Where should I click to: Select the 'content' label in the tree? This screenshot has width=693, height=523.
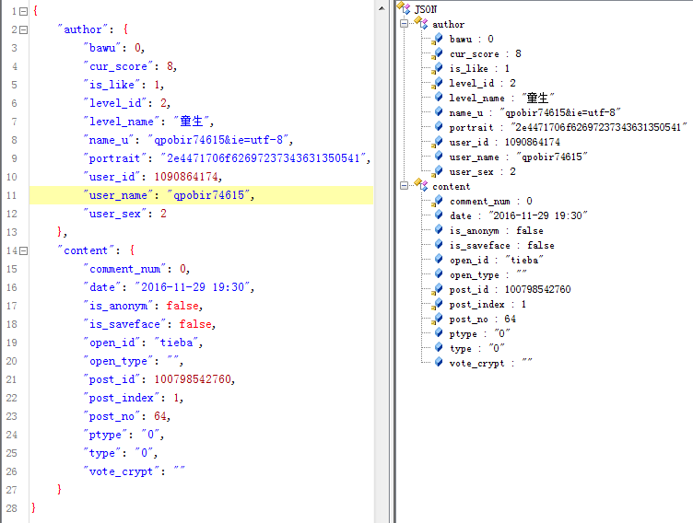point(451,186)
